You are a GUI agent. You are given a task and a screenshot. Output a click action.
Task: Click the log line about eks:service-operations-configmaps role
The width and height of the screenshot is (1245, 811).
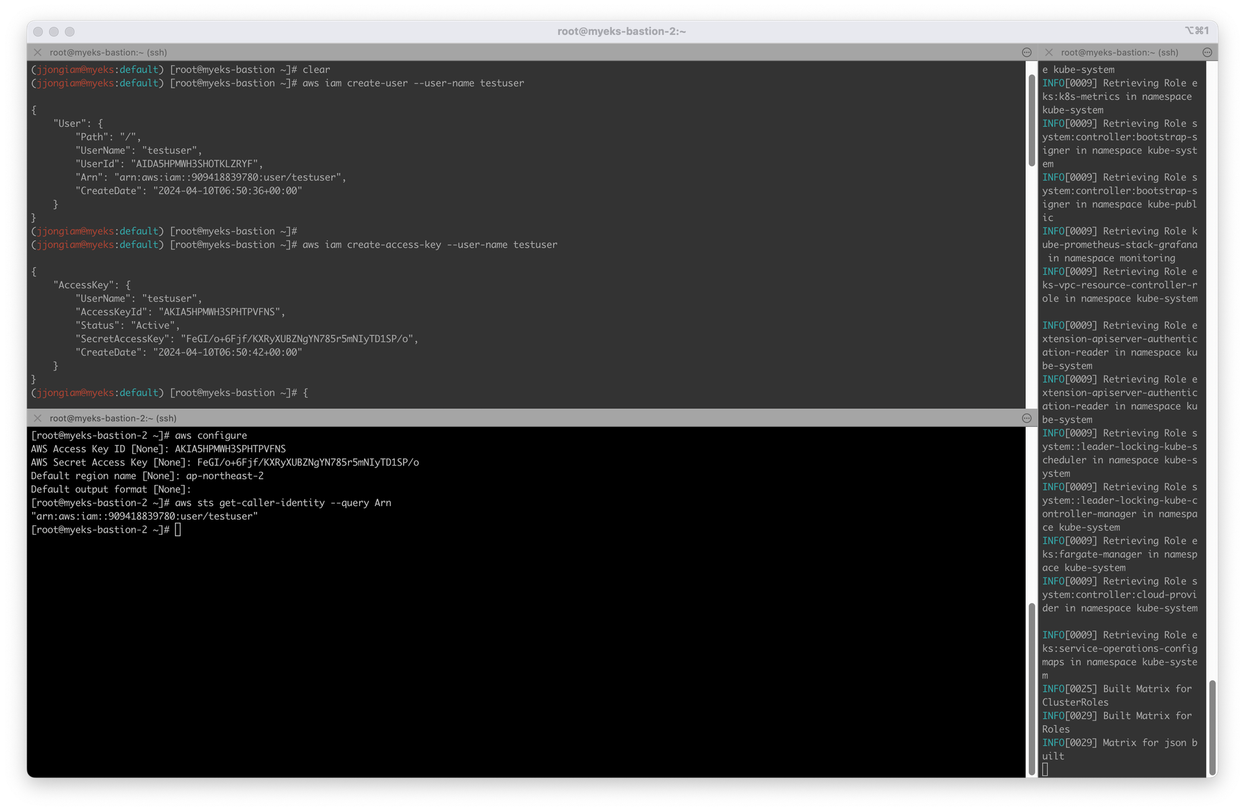(x=1119, y=655)
